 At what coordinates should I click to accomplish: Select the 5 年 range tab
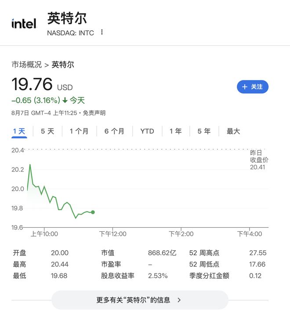point(204,131)
